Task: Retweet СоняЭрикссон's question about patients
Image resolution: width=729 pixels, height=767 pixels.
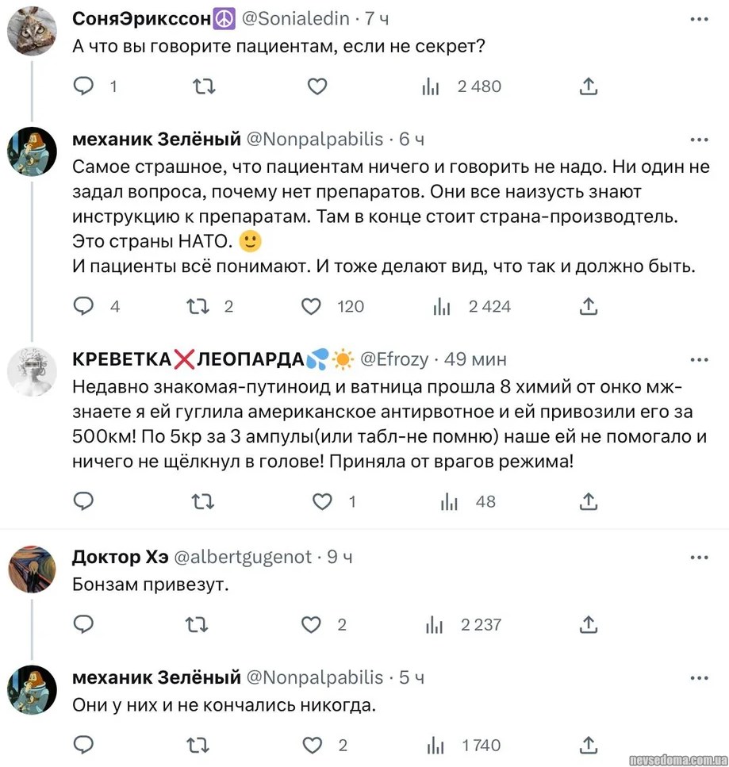Action: [x=205, y=86]
